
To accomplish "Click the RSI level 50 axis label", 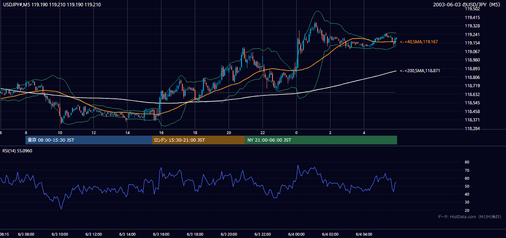I will 467,186.
